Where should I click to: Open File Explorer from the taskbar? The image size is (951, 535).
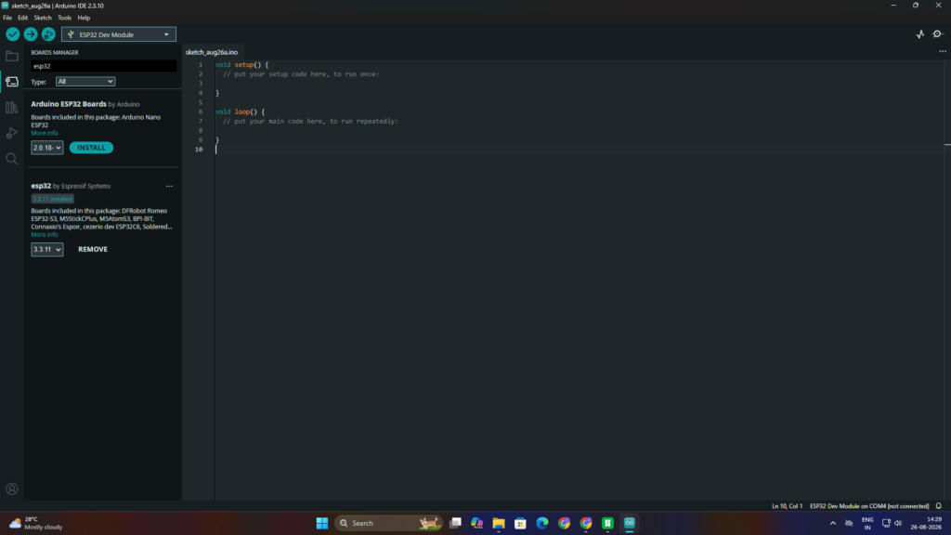(x=499, y=523)
